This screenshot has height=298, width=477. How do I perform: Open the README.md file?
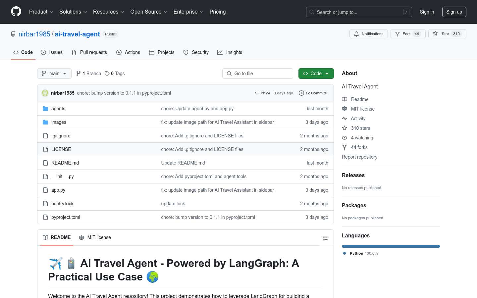pos(65,163)
